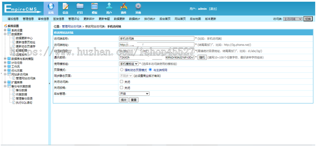Open 更新碎片 in the submenu bar
Screen dimensions: 316x146
89,19
